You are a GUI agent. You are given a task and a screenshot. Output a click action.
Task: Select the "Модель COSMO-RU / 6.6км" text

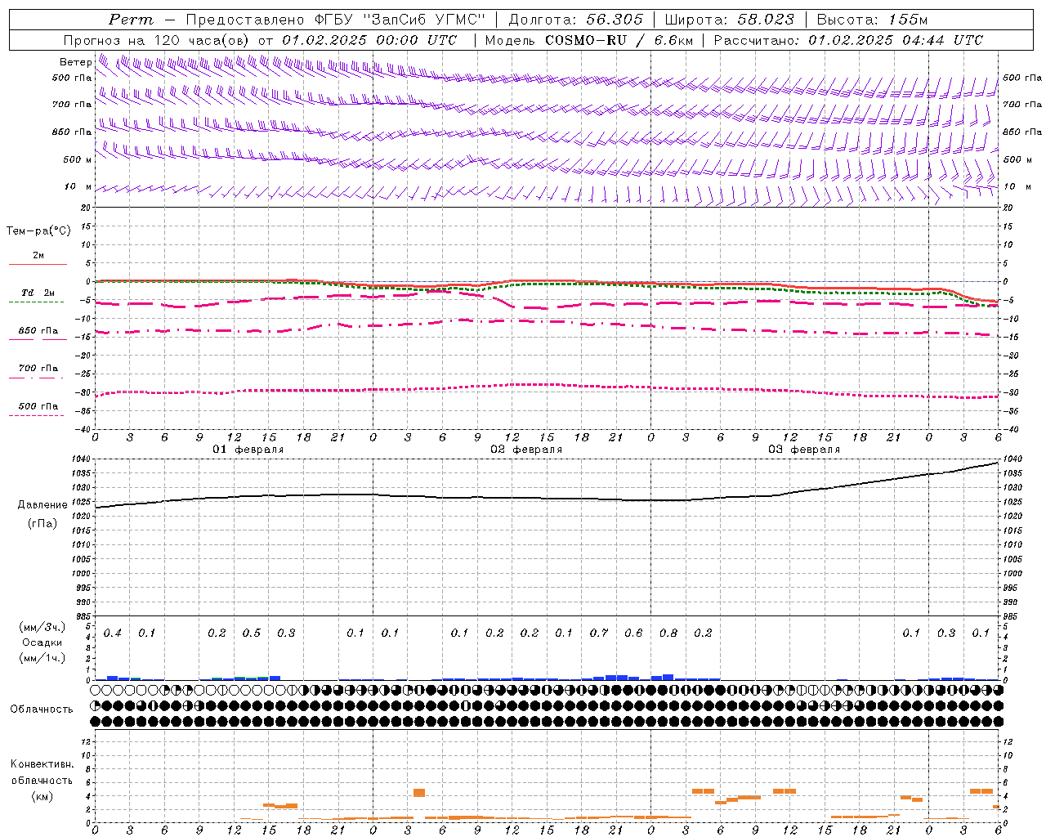click(588, 40)
